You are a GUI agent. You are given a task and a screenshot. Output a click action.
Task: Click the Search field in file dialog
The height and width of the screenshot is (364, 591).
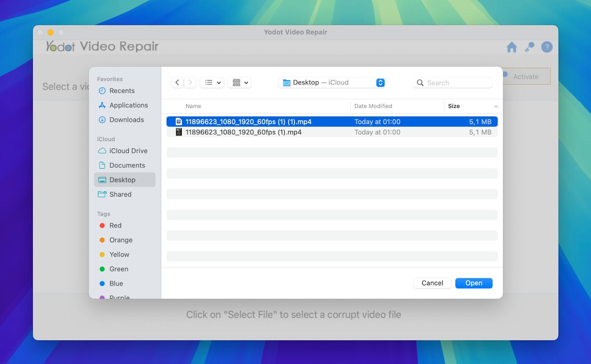453,83
